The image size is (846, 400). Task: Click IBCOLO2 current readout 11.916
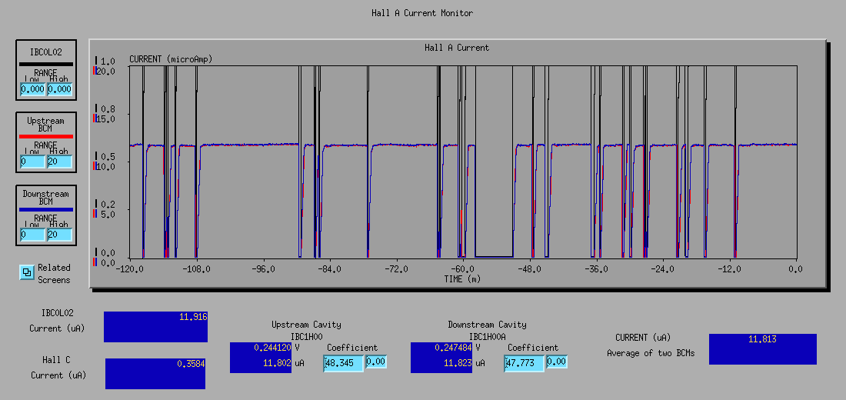[155, 327]
